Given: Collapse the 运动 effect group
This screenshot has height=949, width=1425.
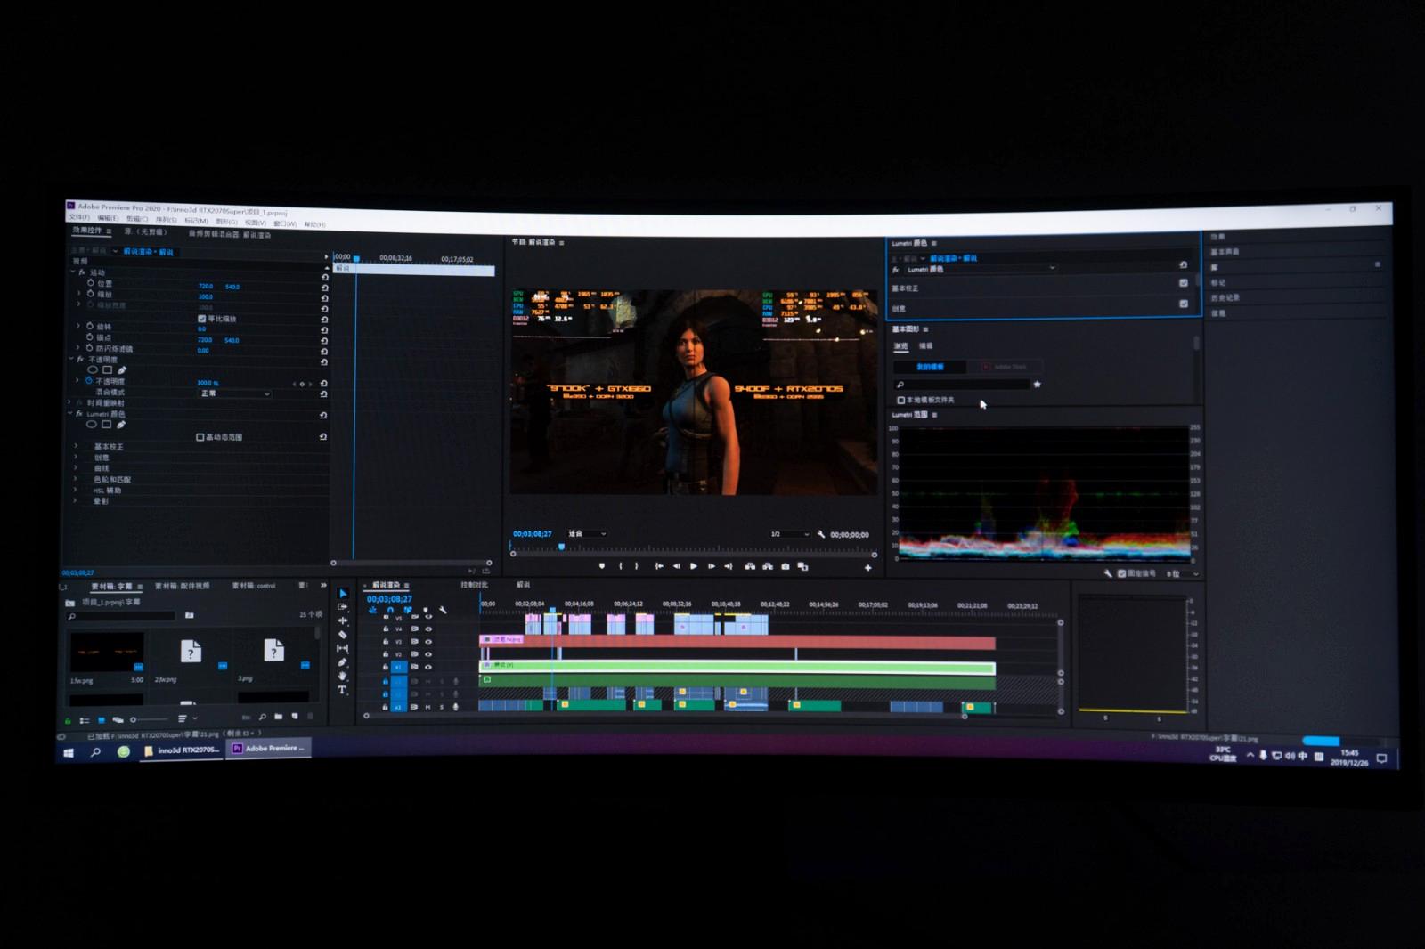Looking at the screenshot, I should (71, 272).
